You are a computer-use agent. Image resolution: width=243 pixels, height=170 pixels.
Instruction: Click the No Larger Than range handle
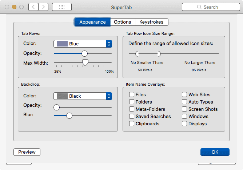tap(159, 54)
